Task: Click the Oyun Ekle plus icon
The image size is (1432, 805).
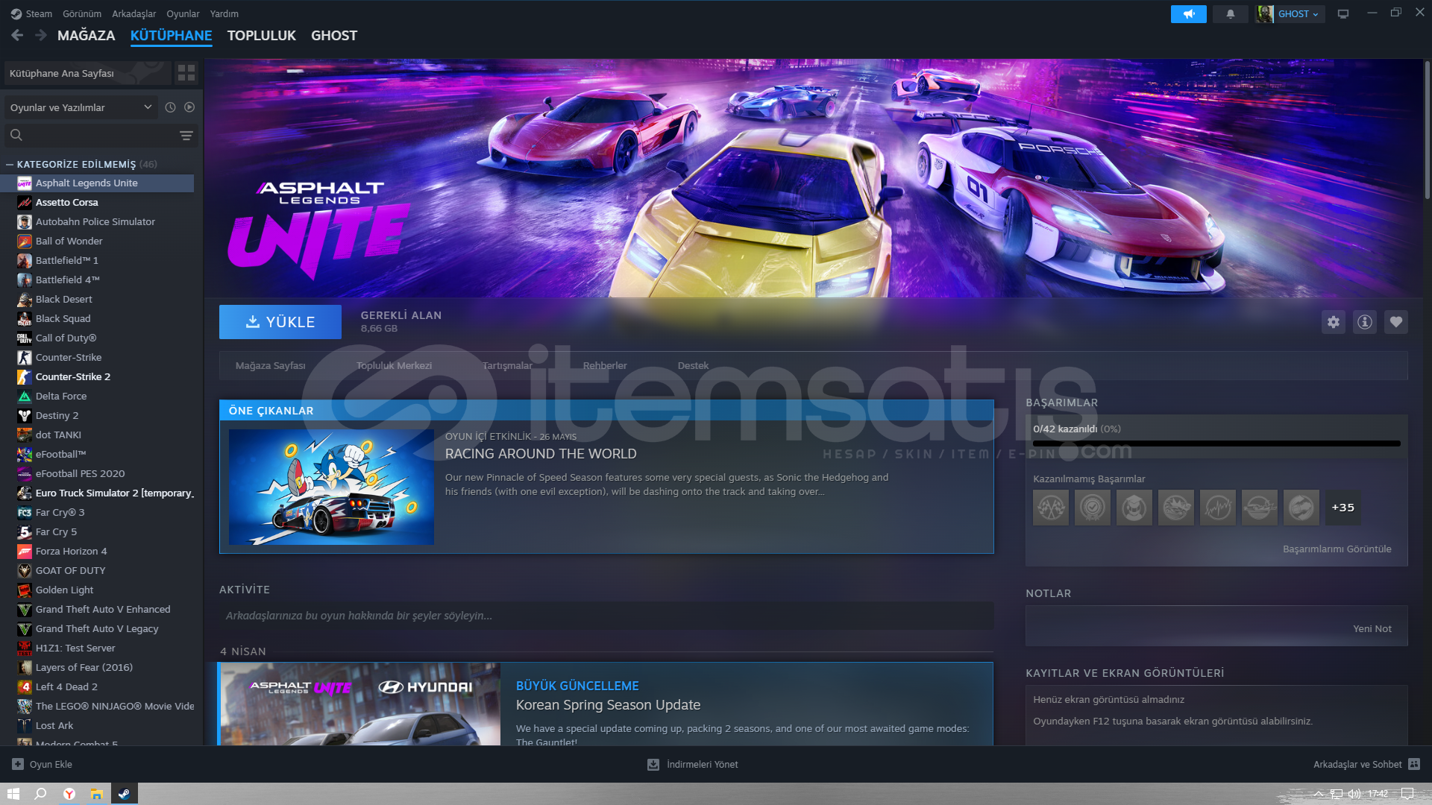Action: tap(18, 764)
